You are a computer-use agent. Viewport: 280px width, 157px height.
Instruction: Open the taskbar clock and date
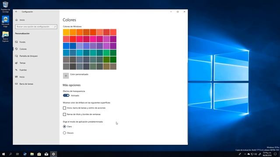tap(267, 154)
